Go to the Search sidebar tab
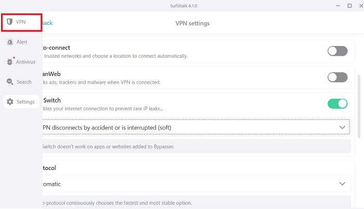This screenshot has height=209, width=364. tap(24, 82)
